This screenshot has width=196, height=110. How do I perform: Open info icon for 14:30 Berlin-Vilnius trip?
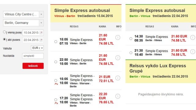[193, 37]
